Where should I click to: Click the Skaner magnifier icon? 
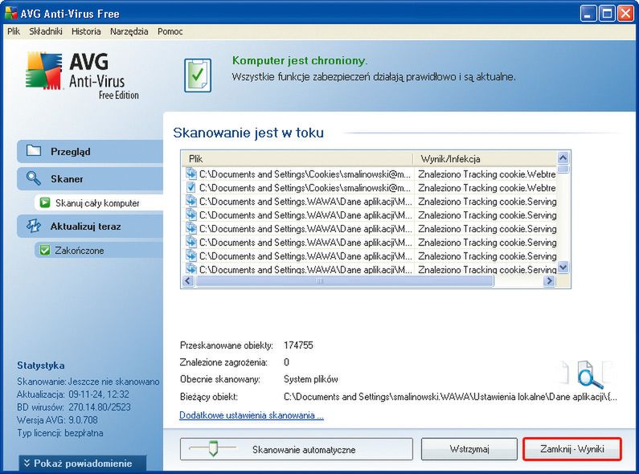click(x=33, y=178)
